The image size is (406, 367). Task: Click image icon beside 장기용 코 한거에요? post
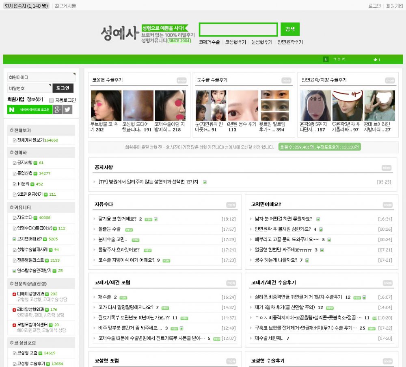point(155,219)
